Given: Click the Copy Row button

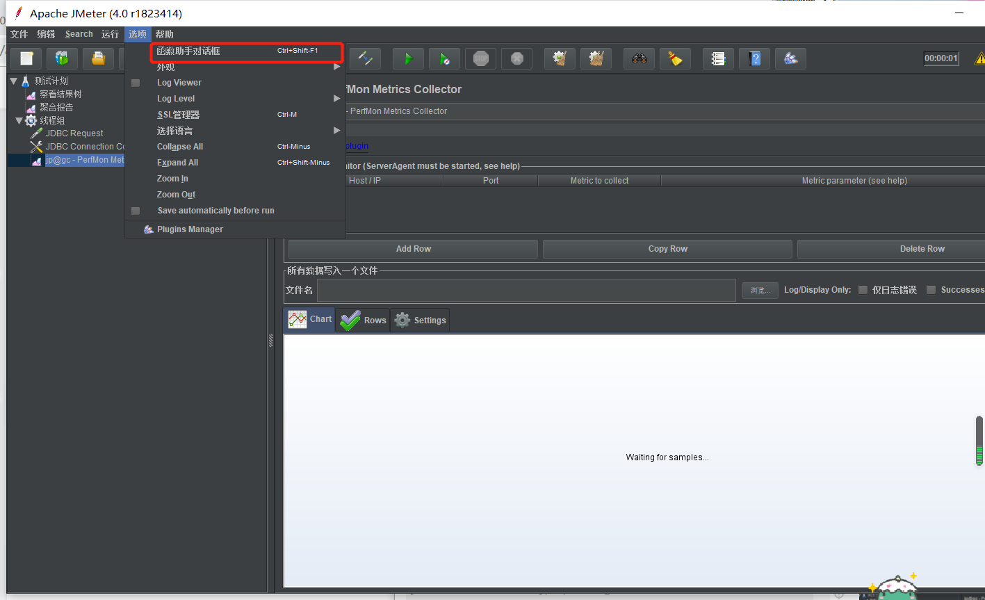Looking at the screenshot, I should pyautogui.click(x=667, y=249).
